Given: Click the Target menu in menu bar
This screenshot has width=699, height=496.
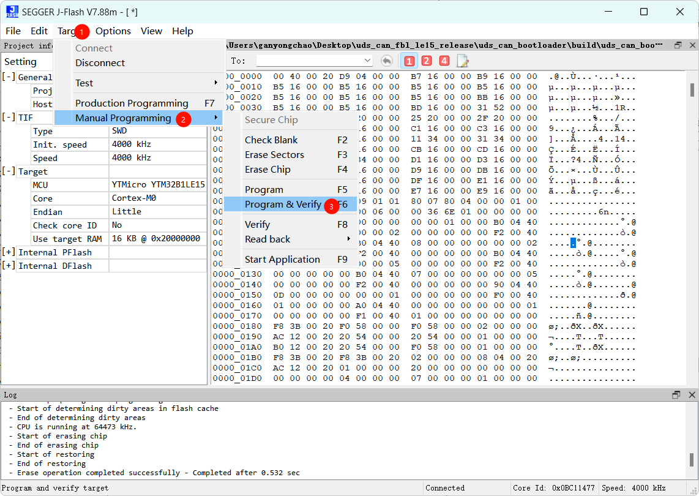Looking at the screenshot, I should pos(67,31).
